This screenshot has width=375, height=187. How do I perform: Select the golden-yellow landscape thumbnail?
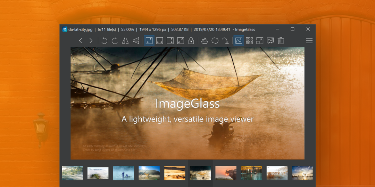[x=175, y=173]
